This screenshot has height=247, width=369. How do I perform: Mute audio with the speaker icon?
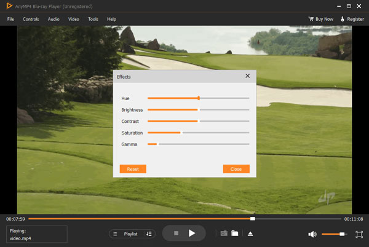pos(312,234)
